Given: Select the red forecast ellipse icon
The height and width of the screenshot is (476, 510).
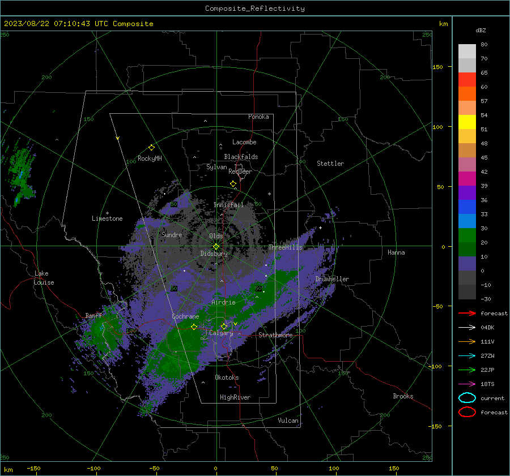Looking at the screenshot, I should 467,412.
